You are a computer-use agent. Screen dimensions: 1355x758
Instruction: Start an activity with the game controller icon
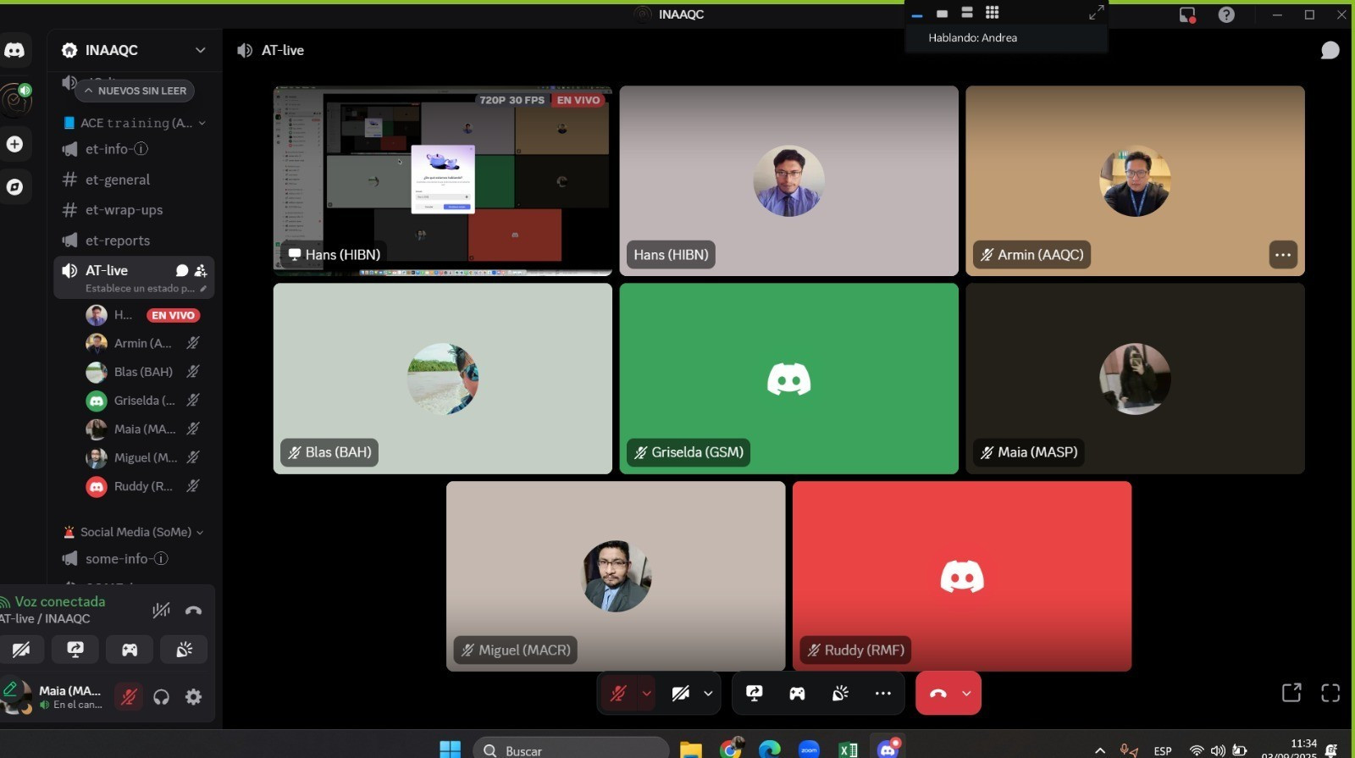click(x=797, y=694)
